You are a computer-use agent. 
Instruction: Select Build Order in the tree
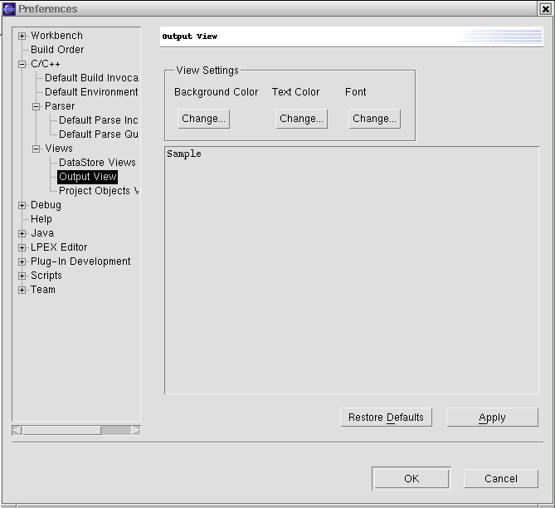pos(57,50)
